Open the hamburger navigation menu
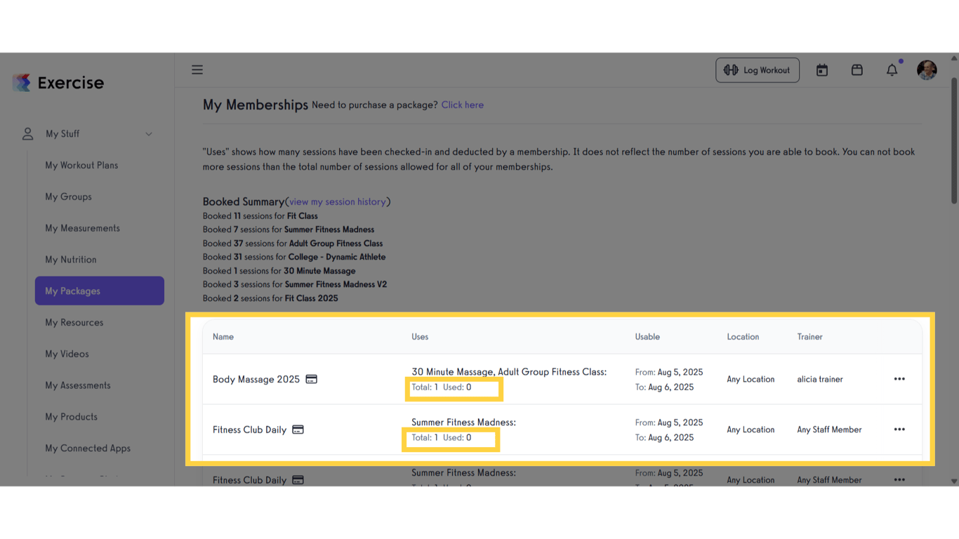This screenshot has width=959, height=539. point(197,69)
